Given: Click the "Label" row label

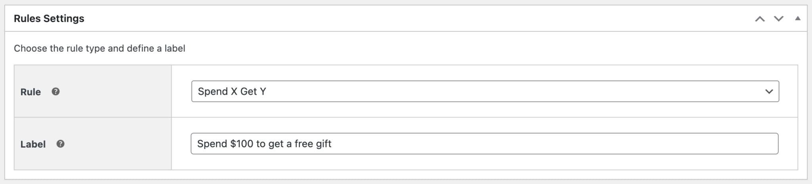Looking at the screenshot, I should 33,144.
